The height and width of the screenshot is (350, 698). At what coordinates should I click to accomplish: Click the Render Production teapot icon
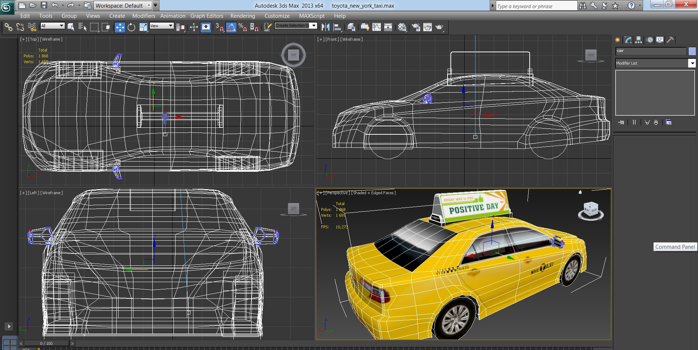coord(440,27)
